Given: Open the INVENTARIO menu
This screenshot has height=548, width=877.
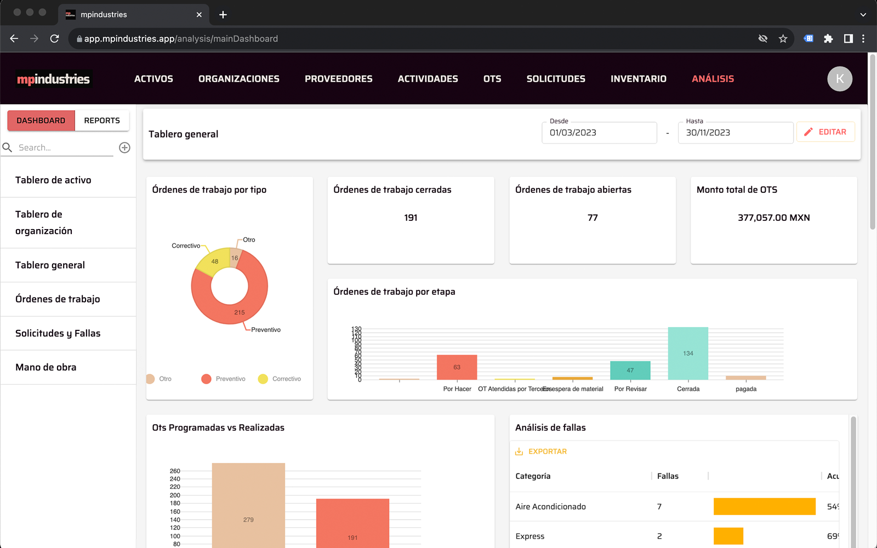Looking at the screenshot, I should pyautogui.click(x=638, y=79).
